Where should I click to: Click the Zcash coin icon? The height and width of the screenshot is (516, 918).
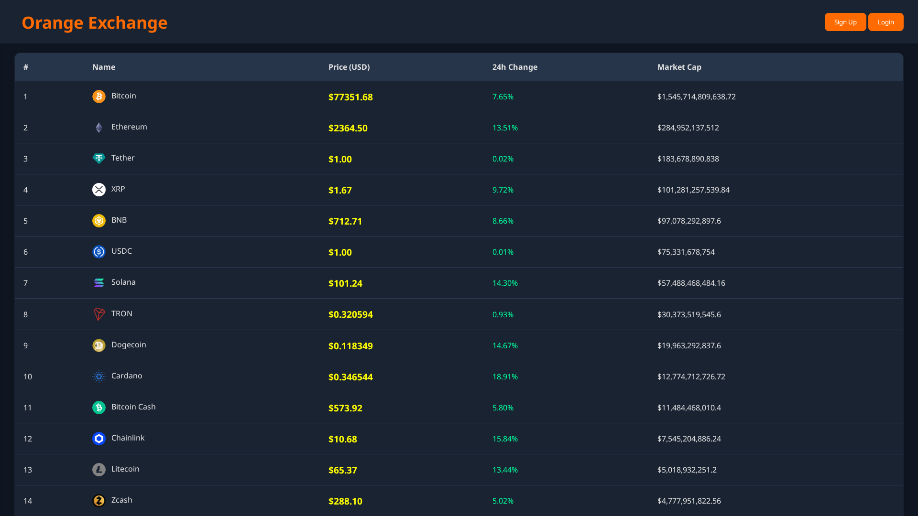(x=98, y=501)
